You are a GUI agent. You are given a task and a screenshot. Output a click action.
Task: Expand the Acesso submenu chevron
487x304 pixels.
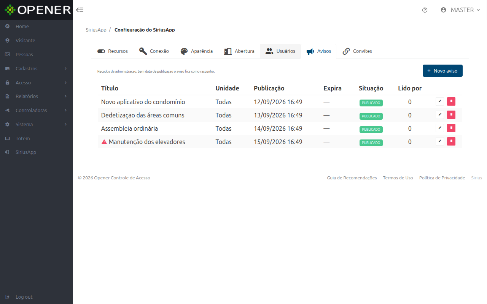(x=66, y=82)
